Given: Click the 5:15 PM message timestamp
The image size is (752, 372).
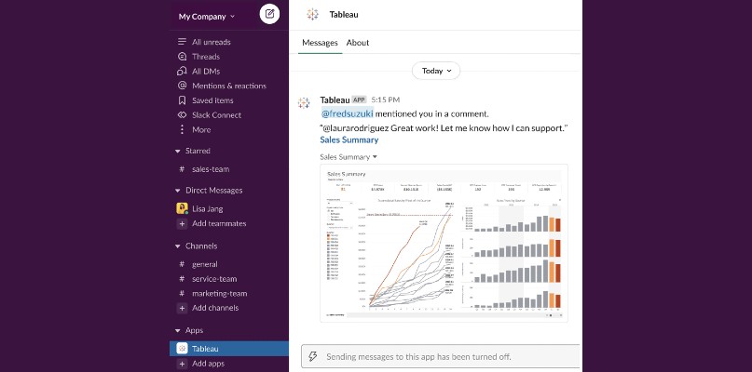Looking at the screenshot, I should [x=386, y=100].
